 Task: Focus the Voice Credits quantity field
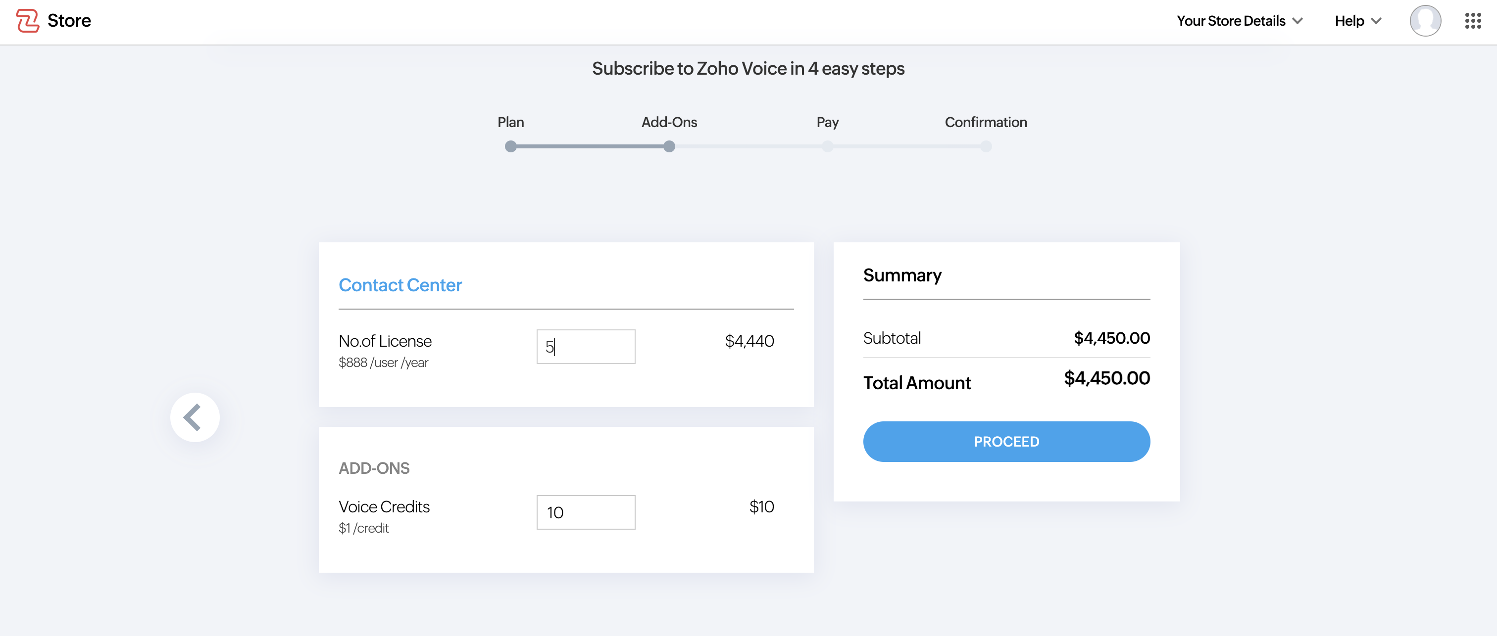pyautogui.click(x=586, y=512)
